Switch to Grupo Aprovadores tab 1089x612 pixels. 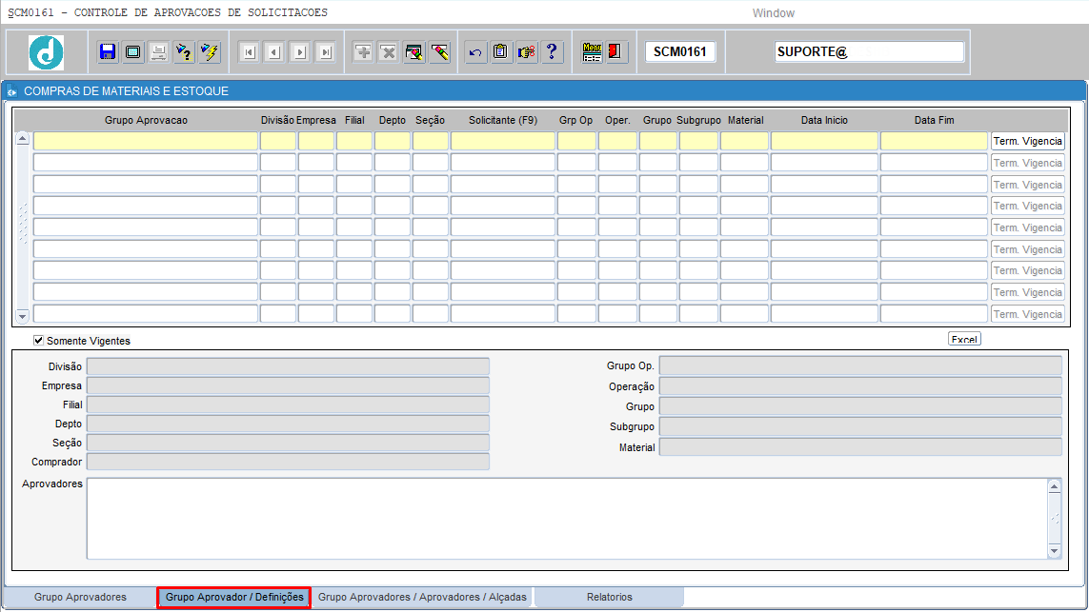(x=80, y=598)
